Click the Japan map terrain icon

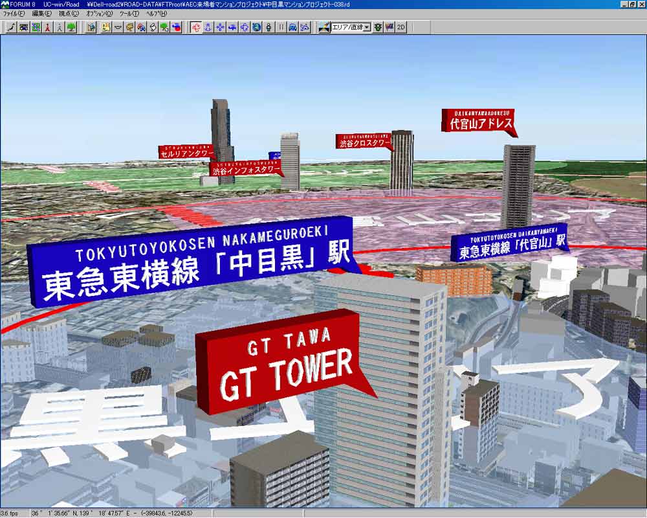click(x=12, y=28)
